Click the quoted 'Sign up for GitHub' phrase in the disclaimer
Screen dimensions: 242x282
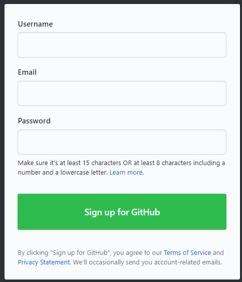[80, 253]
